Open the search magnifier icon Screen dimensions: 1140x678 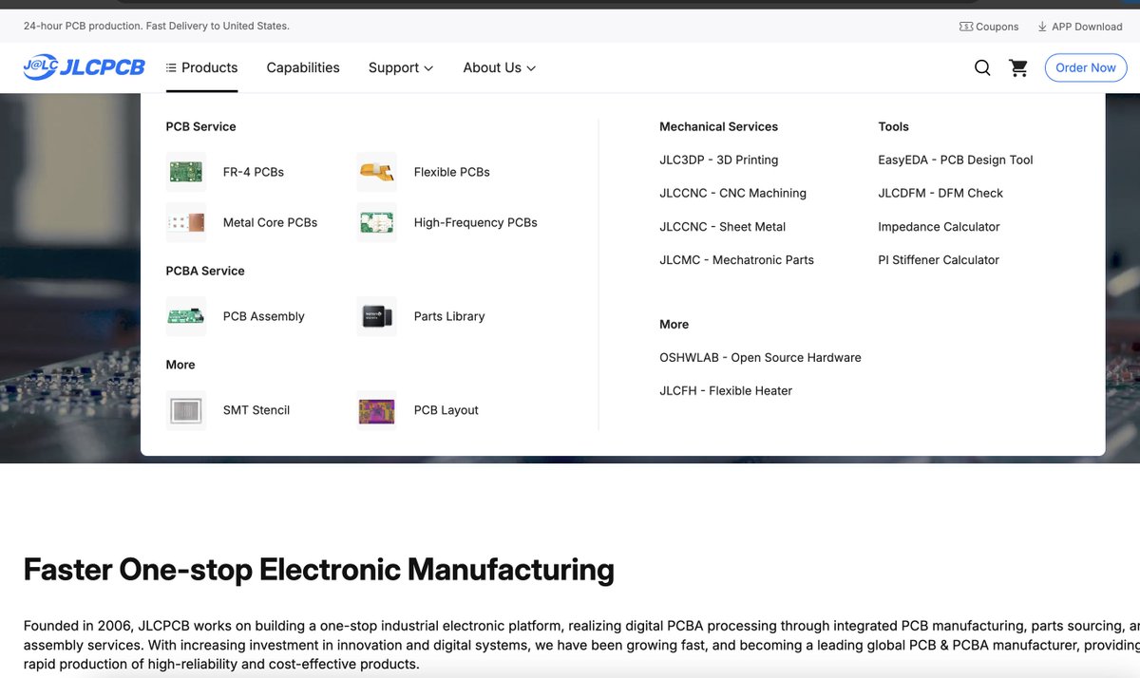pyautogui.click(x=982, y=67)
